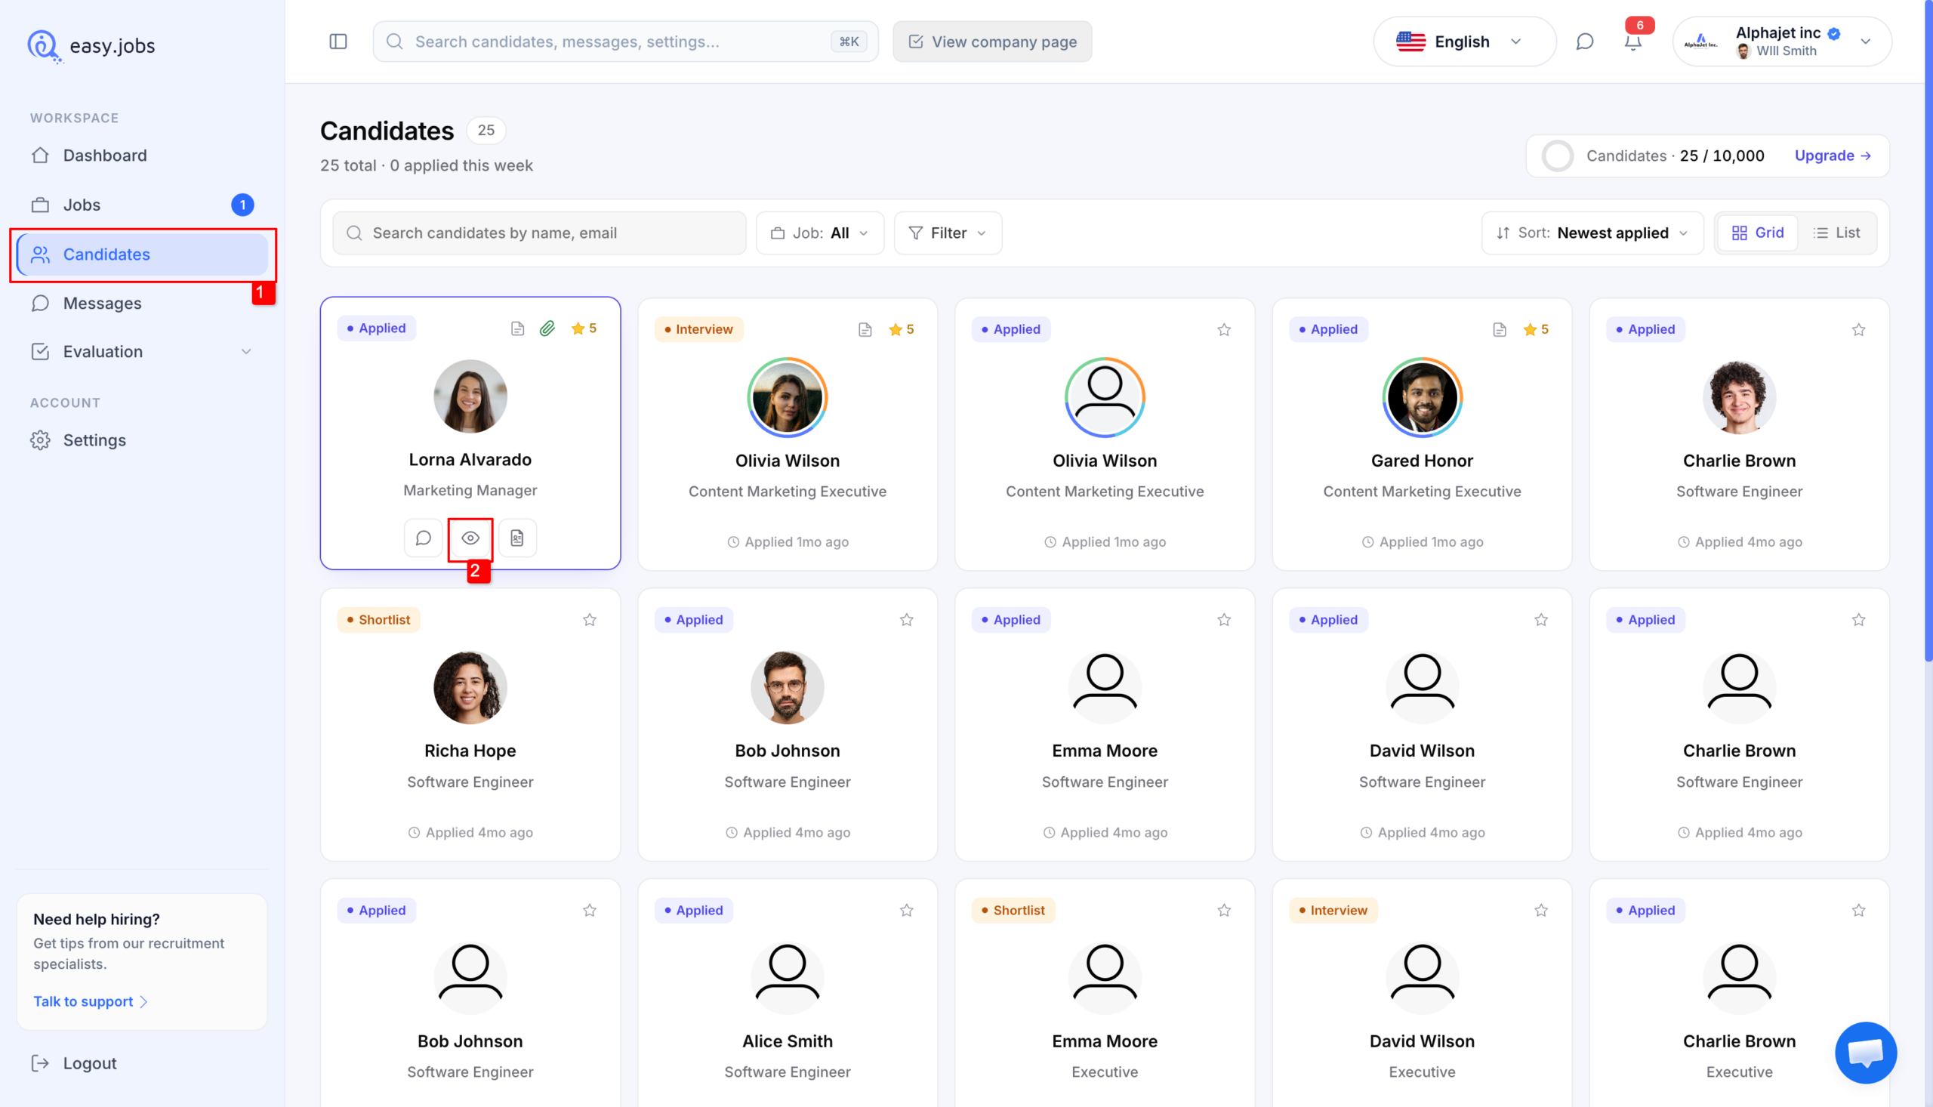1933x1107 pixels.
Task: Open Alphajet inc account dropdown
Action: [1782, 42]
